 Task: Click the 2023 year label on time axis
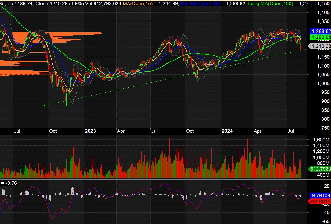coord(90,131)
